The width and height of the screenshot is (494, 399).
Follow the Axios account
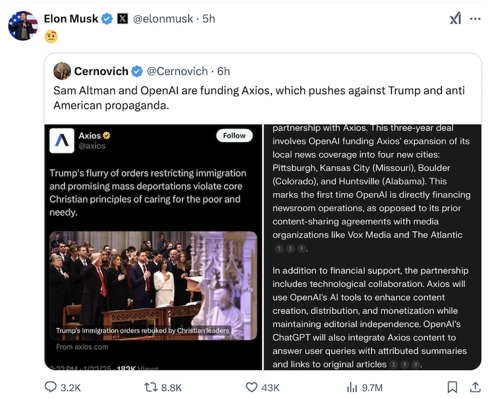[234, 136]
